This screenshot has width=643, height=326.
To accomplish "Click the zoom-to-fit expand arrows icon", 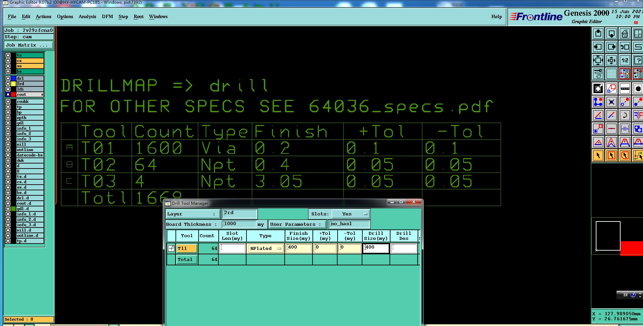I will tap(598, 61).
